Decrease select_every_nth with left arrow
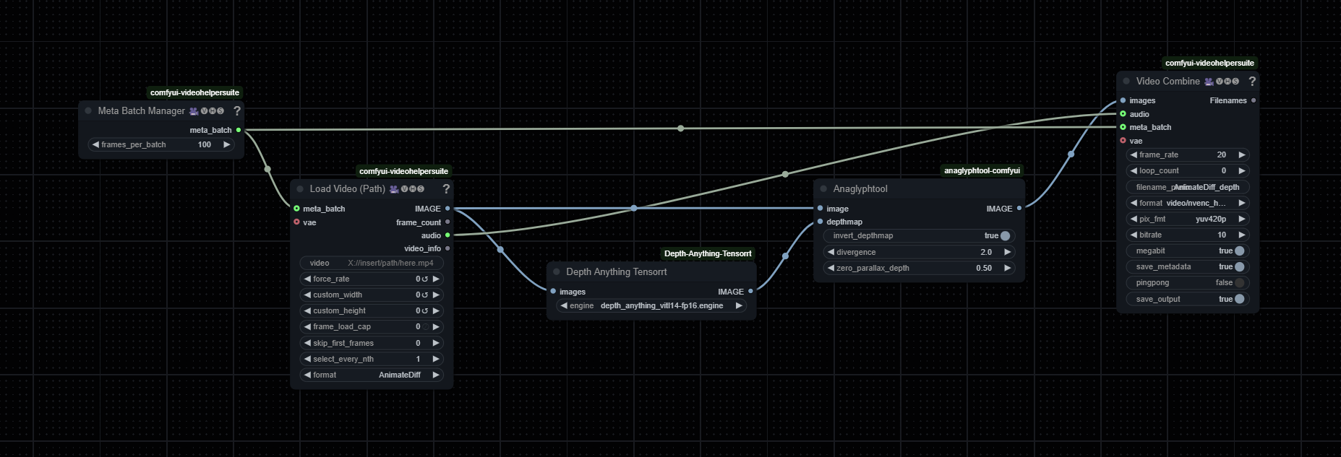1341x457 pixels. click(x=307, y=359)
